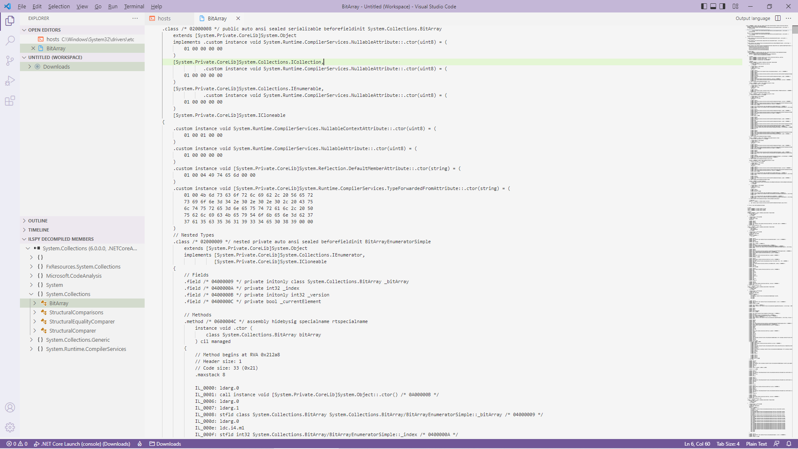Image resolution: width=798 pixels, height=449 pixels.
Task: Expand the TIMELINE section
Action: pyautogui.click(x=39, y=230)
